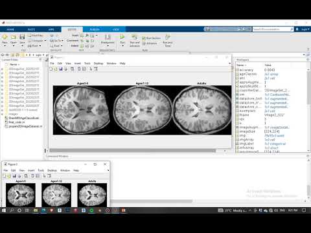Open the Workspace panel actions dropdown
Image resolution: width=311 pixels, height=233 pixels.
point(308,60)
